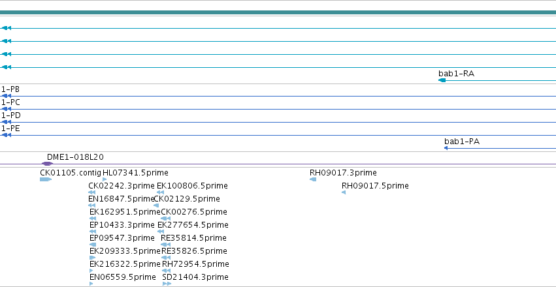Select the RH09017.3prime EST arrow
Screen dimensions: 556x287
click(x=313, y=179)
